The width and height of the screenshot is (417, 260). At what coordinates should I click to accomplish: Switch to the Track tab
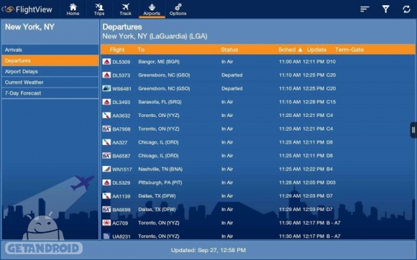[125, 9]
